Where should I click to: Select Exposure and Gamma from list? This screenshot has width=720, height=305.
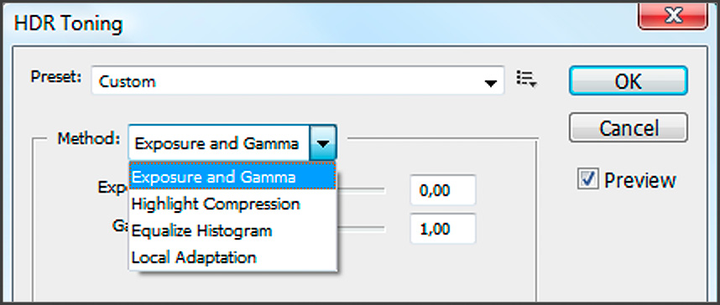232,177
